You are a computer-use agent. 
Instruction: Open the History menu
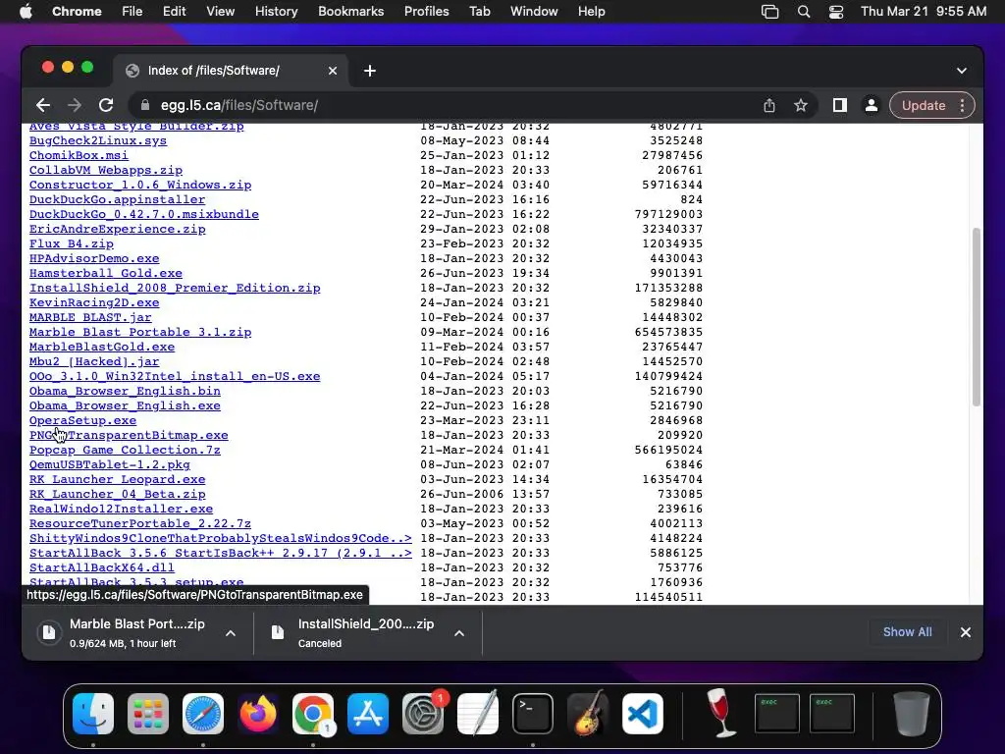coord(276,11)
